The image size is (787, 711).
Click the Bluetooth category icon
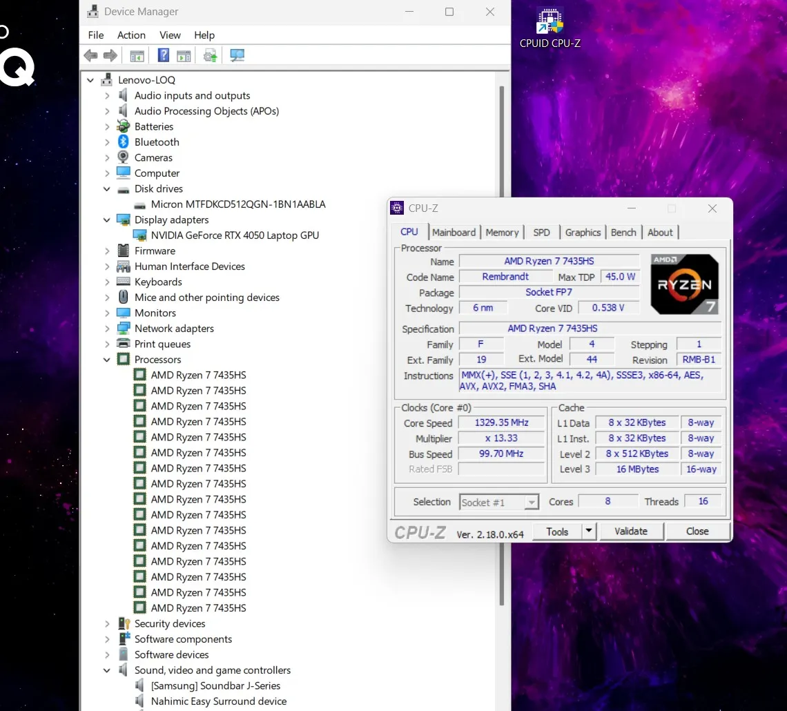[x=124, y=142]
